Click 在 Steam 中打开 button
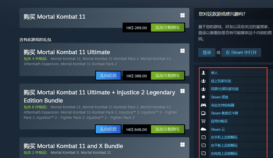273x158 pixels. pyautogui.click(x=241, y=53)
